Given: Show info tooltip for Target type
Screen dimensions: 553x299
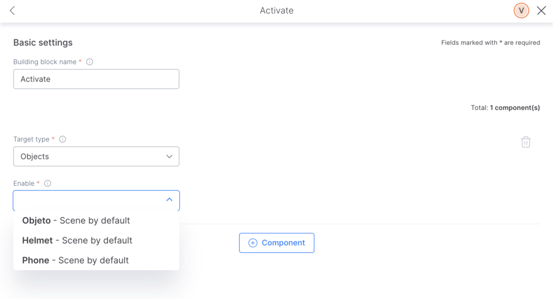Looking at the screenshot, I should point(63,139).
